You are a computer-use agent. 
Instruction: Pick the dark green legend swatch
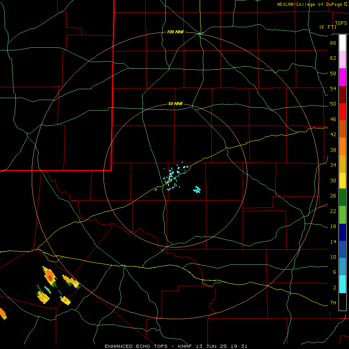[x=342, y=197]
